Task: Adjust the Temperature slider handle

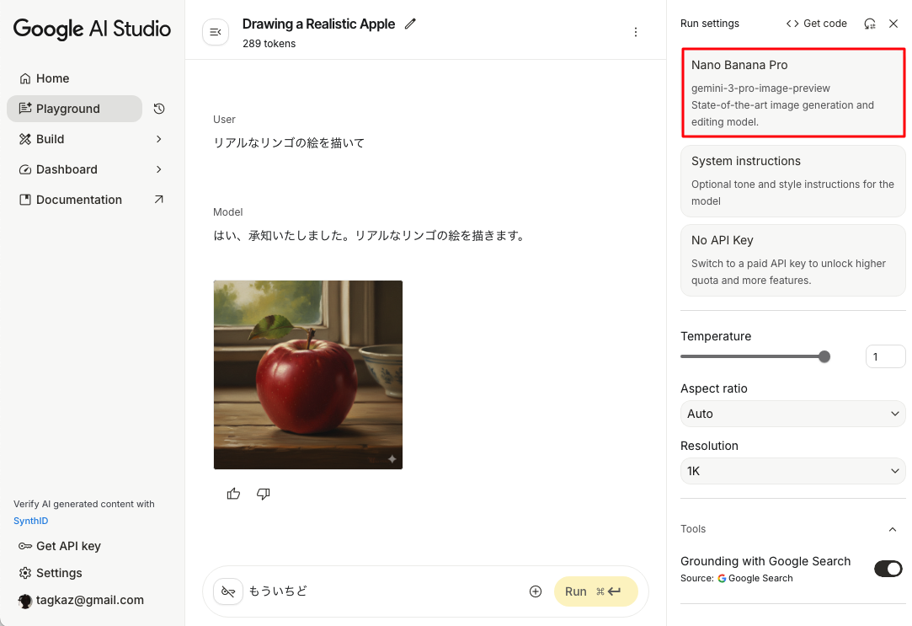Action: click(x=824, y=356)
